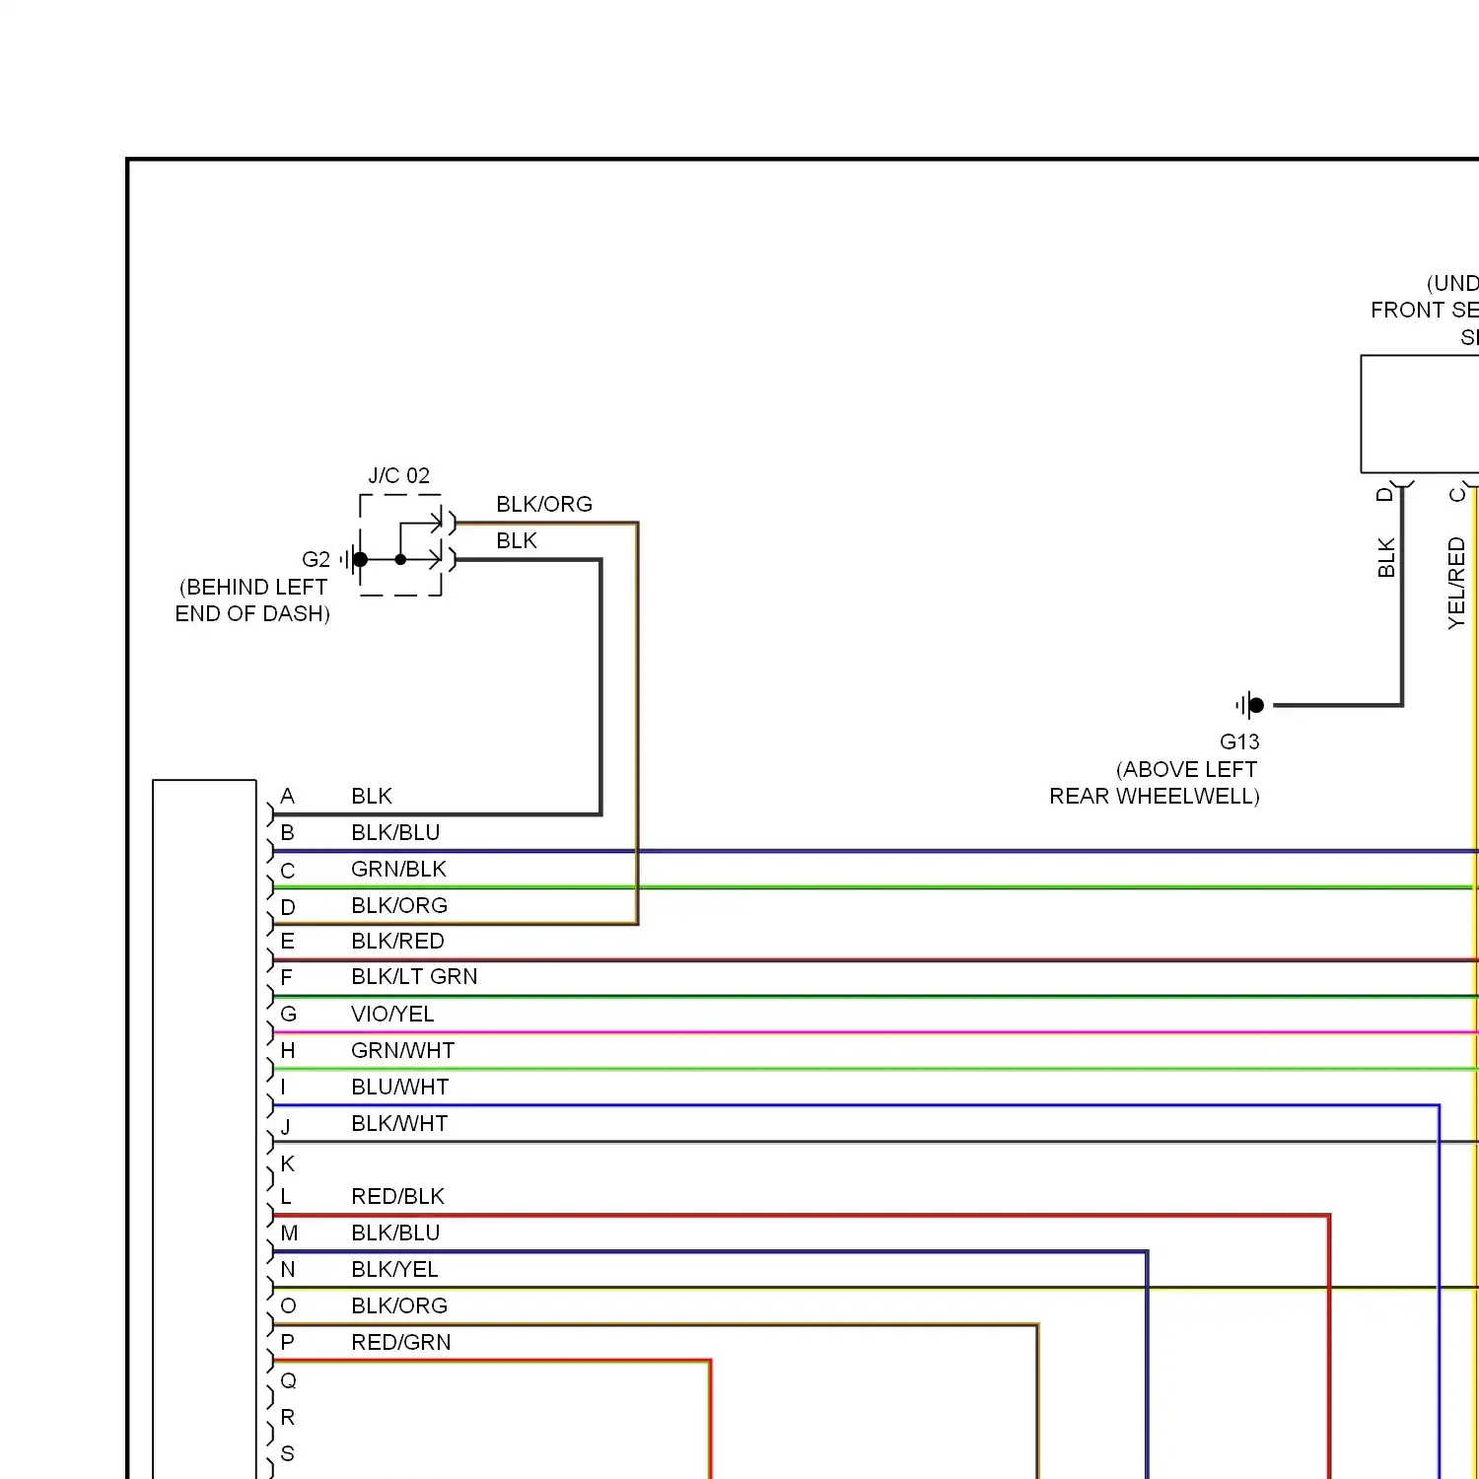
Task: Click the "BLK" label under the top BLK/ORG
Action: (517, 540)
